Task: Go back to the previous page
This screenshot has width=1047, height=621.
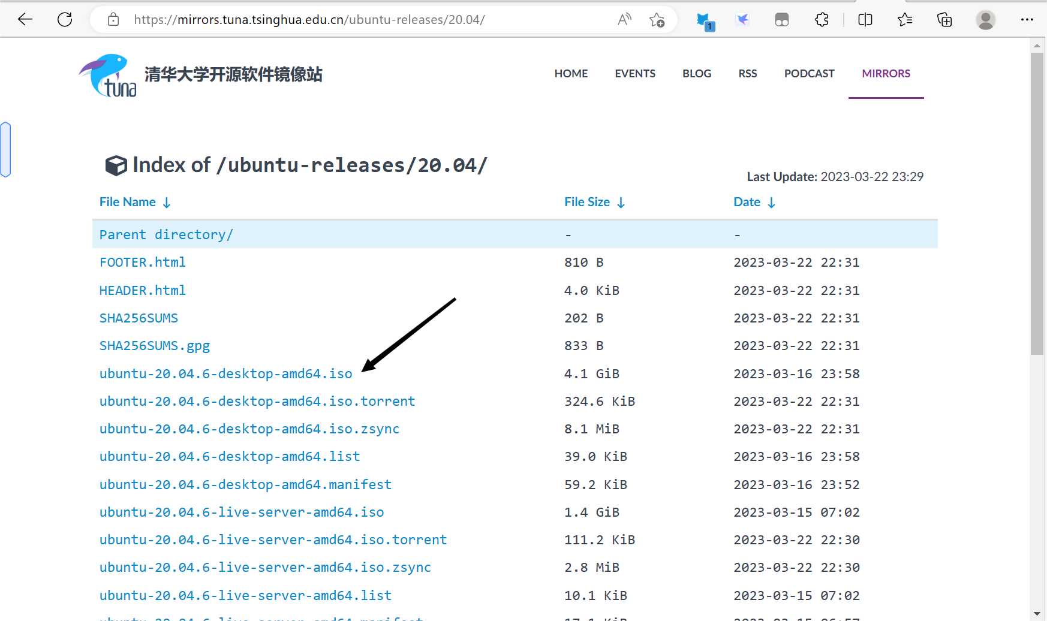Action: point(25,20)
